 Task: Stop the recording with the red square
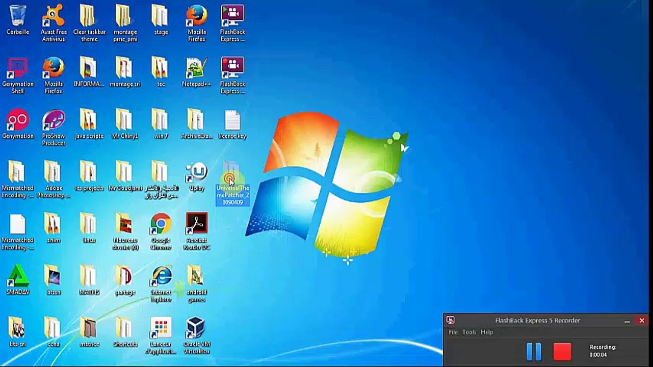(562, 351)
